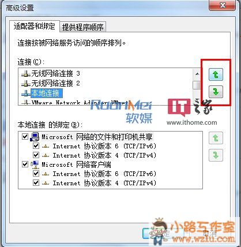Switch to 提供程序顺序 tab
The image size is (241, 247).
coord(83,27)
